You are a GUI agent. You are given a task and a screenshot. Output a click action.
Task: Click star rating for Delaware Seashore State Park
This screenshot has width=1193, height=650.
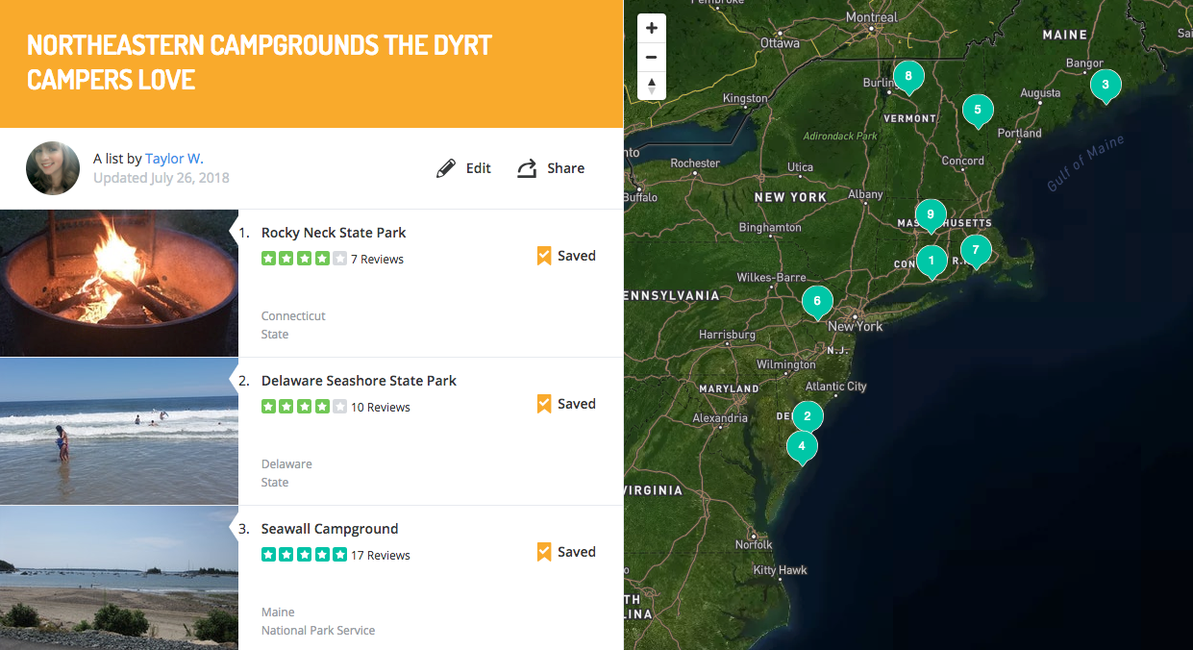click(304, 407)
